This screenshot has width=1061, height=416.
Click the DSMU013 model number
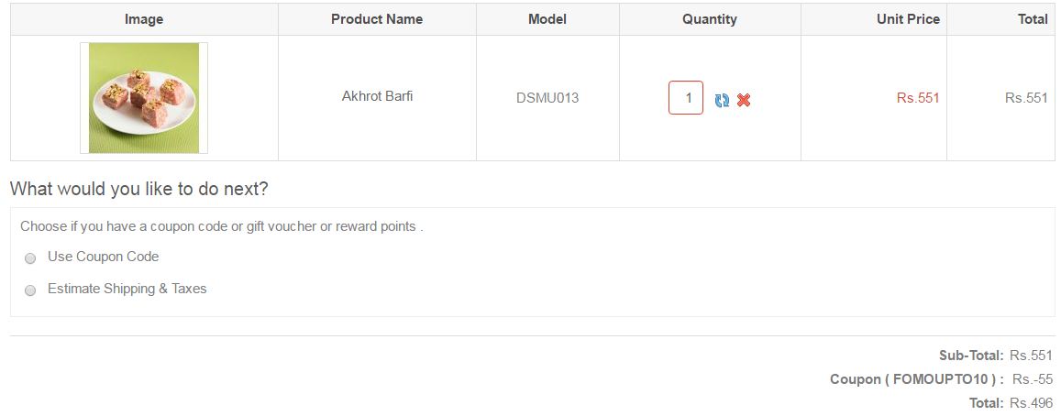(547, 98)
